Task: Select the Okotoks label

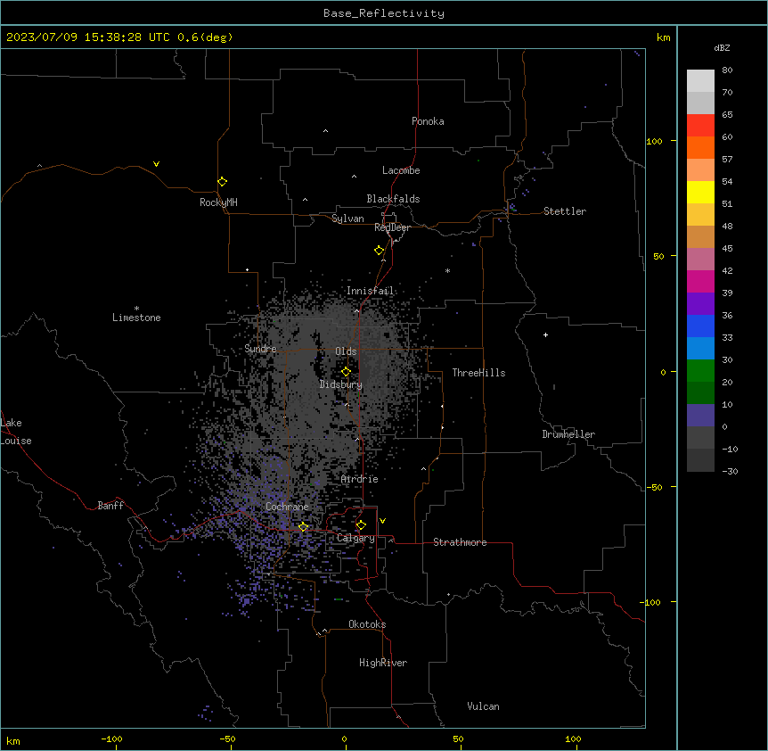Action: pos(367,624)
